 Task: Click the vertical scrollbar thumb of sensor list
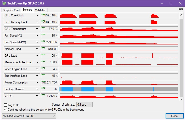pos(181,58)
